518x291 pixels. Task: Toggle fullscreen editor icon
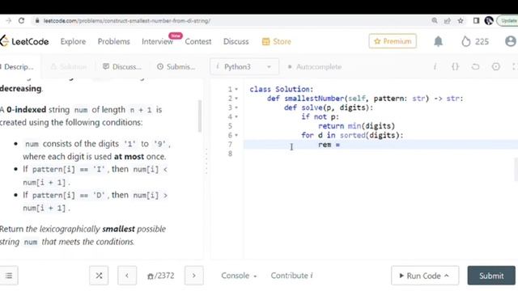tap(515, 66)
